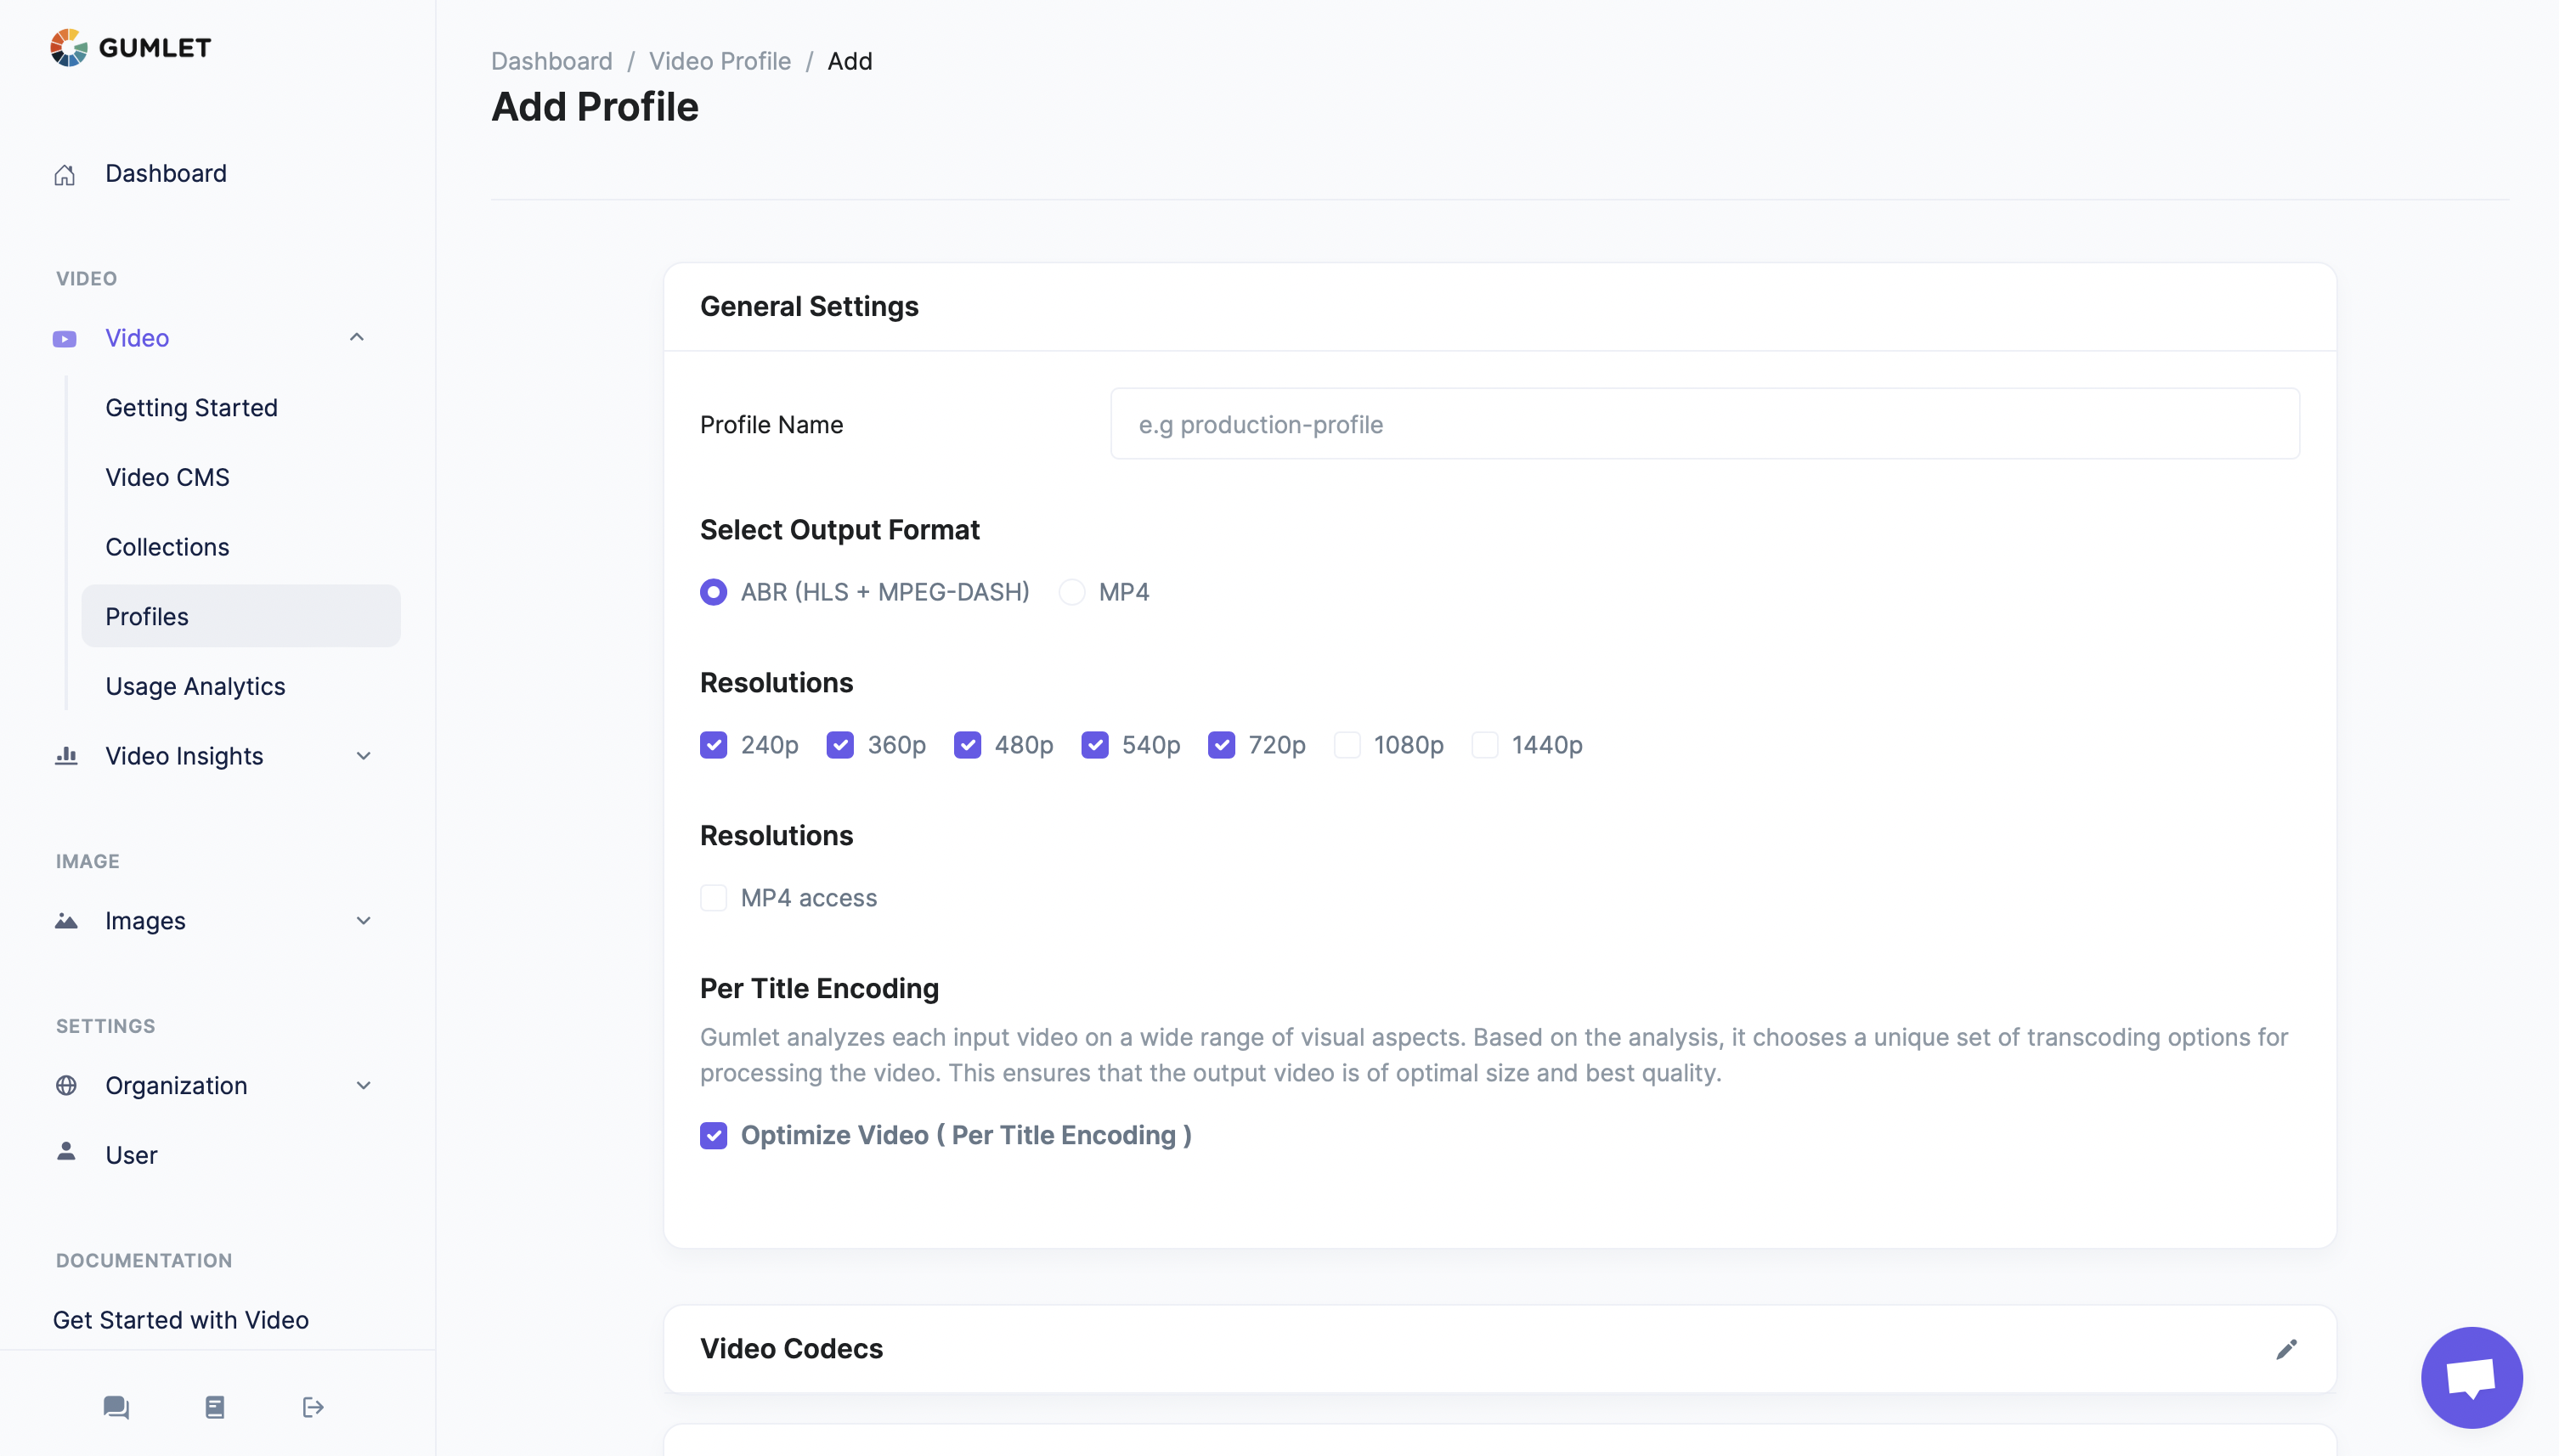Expand the Images menu chevron
Screen dimensions: 2559x1456
click(363, 920)
